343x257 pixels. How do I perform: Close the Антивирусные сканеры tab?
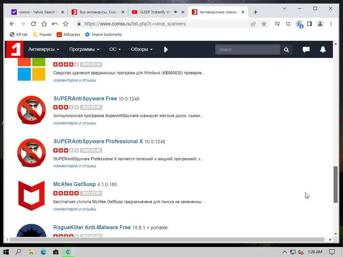click(243, 12)
